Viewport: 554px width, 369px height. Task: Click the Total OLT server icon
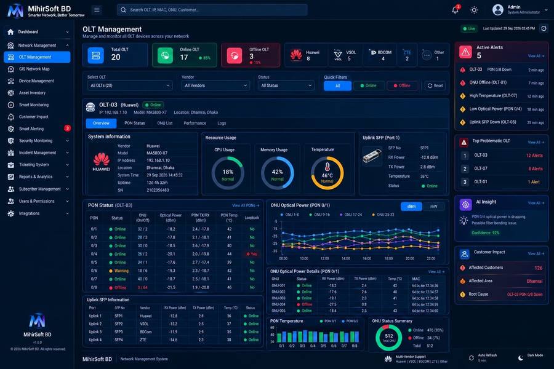(96, 55)
